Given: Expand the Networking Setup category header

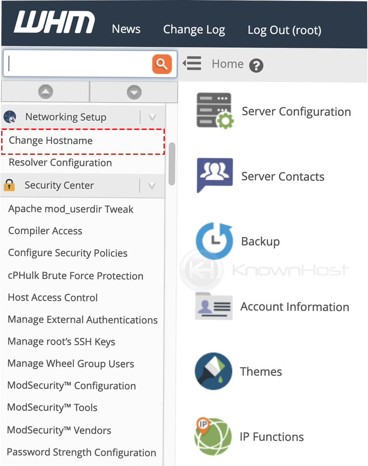Looking at the screenshot, I should (65, 117).
